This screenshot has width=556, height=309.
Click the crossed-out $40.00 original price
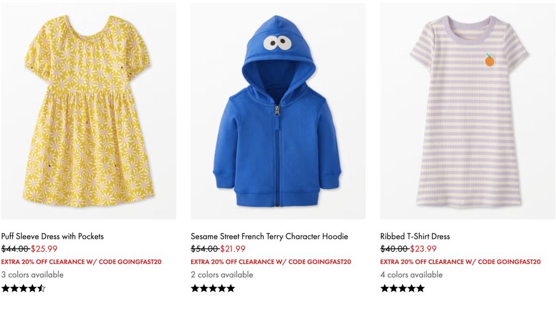394,249
